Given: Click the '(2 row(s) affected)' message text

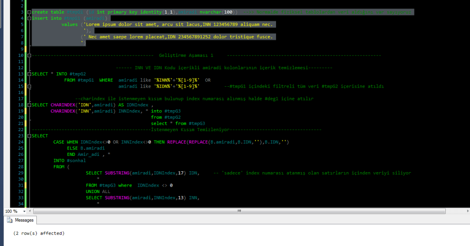Looking at the screenshot, I should (39, 233).
